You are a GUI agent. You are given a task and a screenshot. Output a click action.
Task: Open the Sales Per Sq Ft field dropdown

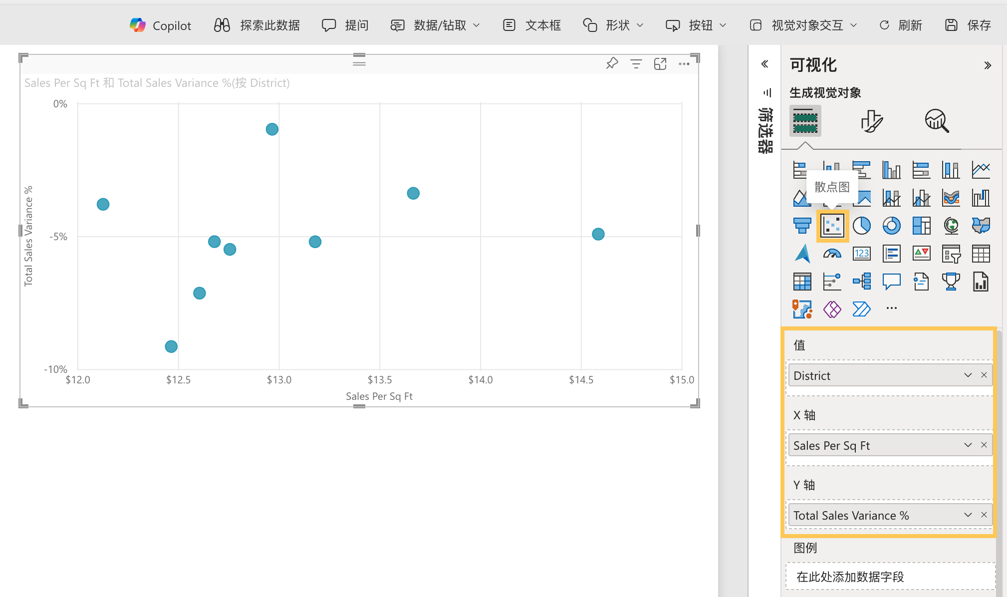coord(967,445)
